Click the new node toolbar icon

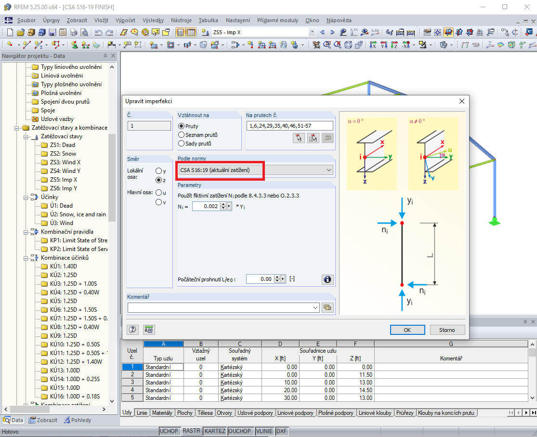(x=10, y=44)
